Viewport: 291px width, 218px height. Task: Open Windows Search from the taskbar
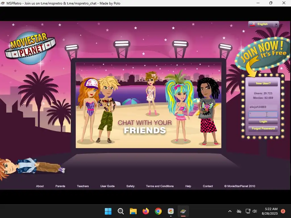120,211
